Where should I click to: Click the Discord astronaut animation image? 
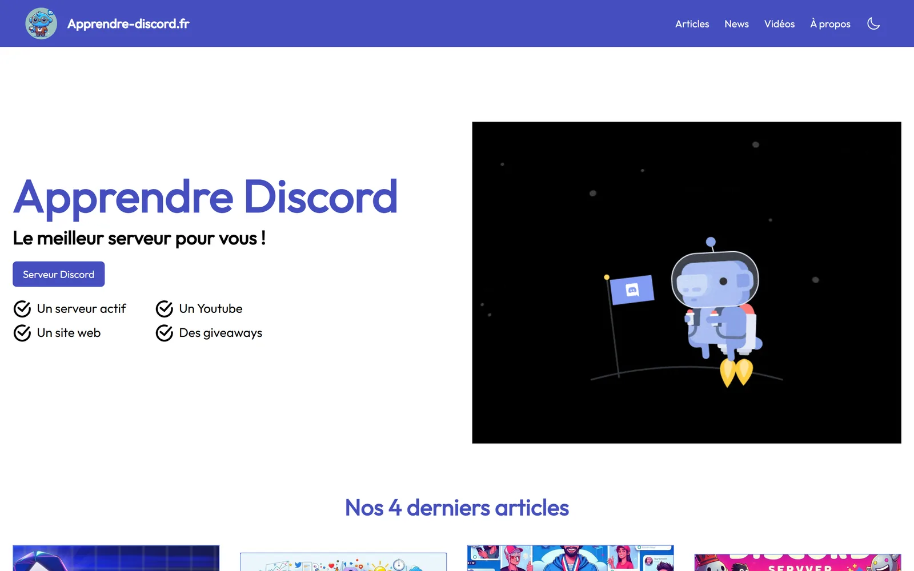[x=687, y=283]
